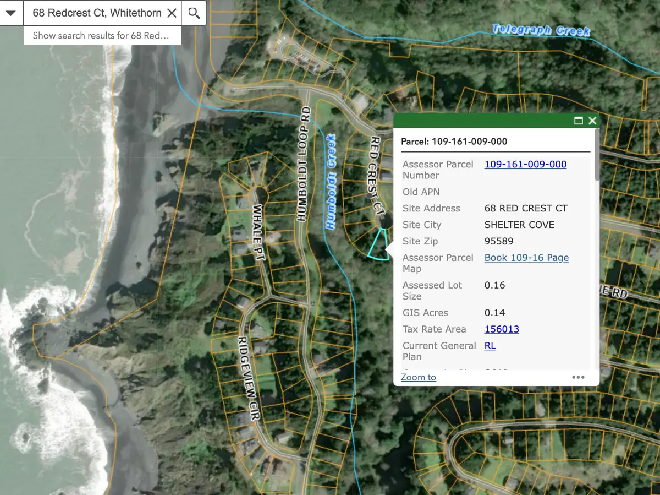660x495 pixels.
Task: Open the Book 109-16 Page map link
Action: click(526, 258)
